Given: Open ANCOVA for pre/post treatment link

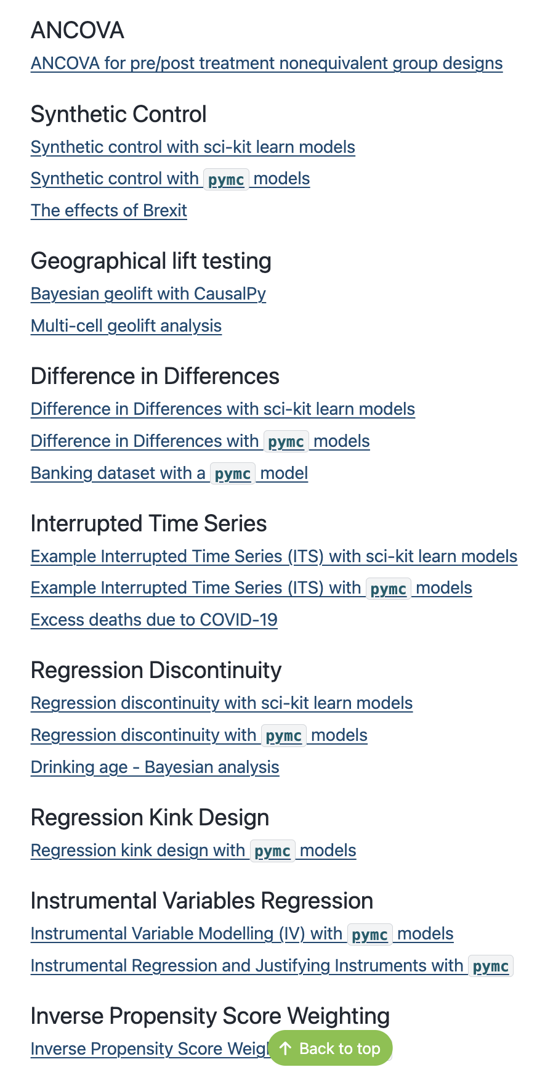Looking at the screenshot, I should [x=266, y=63].
